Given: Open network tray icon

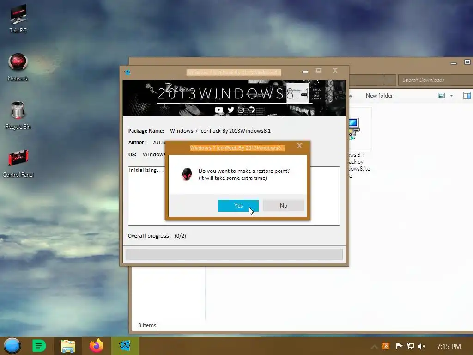Looking at the screenshot, I should [x=410, y=346].
